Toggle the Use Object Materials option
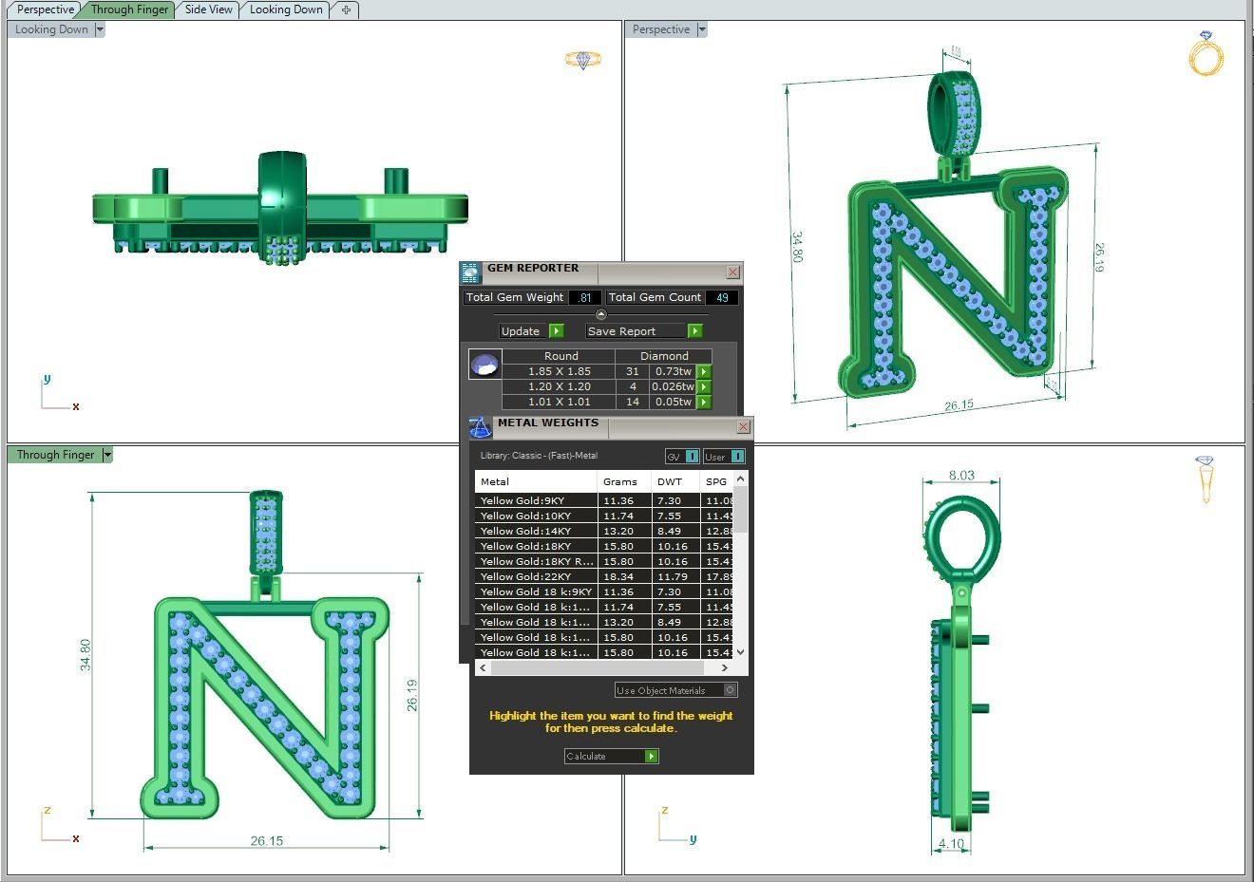The width and height of the screenshot is (1254, 882). pos(676,690)
